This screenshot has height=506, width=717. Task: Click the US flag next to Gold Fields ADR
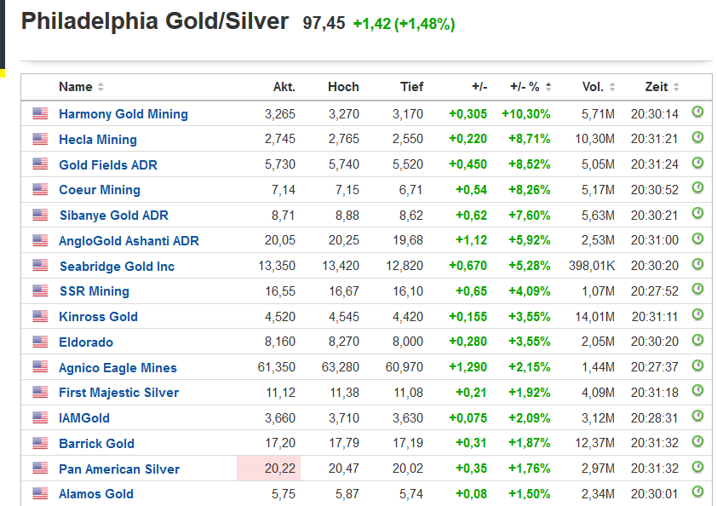tap(40, 164)
